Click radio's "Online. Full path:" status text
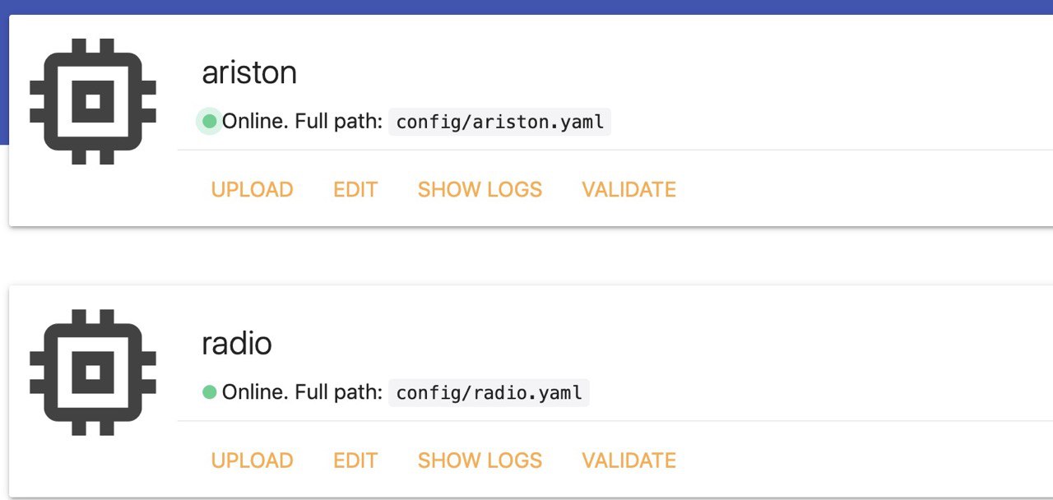Screen dimensions: 1053x500 point(303,392)
